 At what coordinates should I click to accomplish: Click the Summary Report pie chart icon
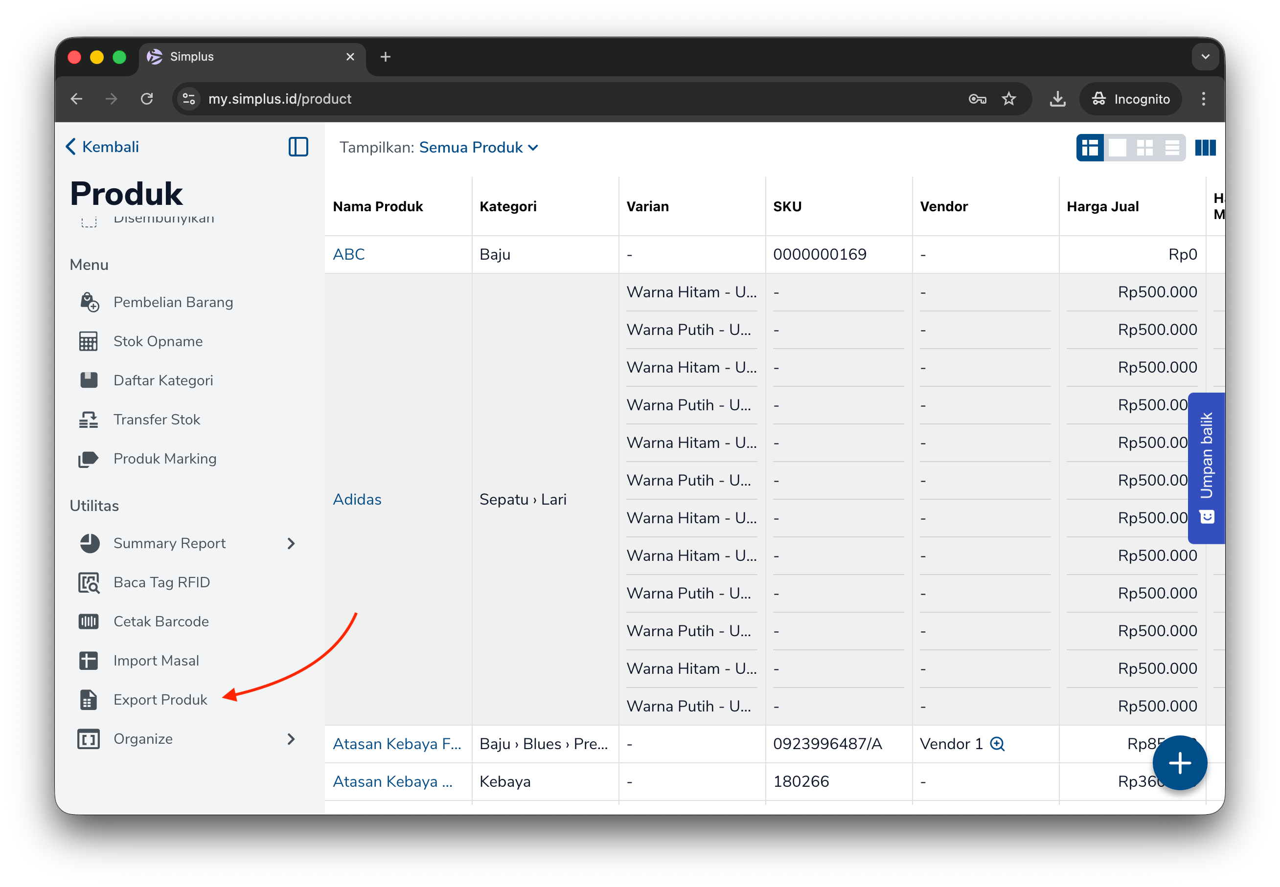pos(89,544)
